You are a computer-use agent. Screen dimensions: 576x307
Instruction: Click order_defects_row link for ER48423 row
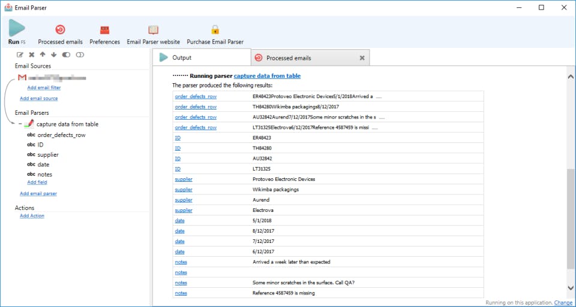[196, 97]
